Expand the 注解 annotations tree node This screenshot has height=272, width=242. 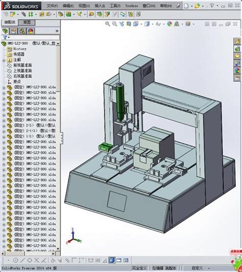click(4, 61)
